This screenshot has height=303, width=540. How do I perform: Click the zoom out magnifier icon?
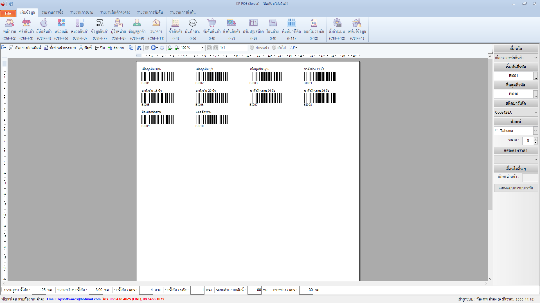pyautogui.click(x=170, y=48)
